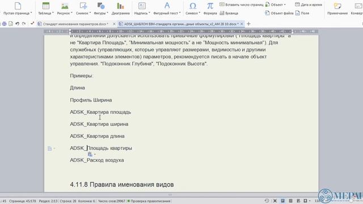Insert Дата и время
The image size is (363, 204).
click(x=309, y=5)
